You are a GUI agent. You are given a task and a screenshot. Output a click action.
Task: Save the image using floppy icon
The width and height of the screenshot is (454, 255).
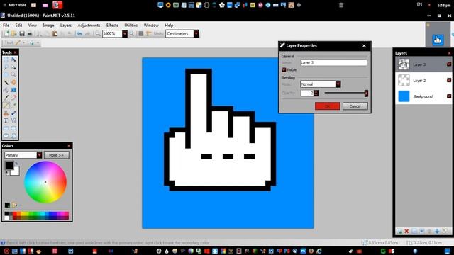(22, 33)
